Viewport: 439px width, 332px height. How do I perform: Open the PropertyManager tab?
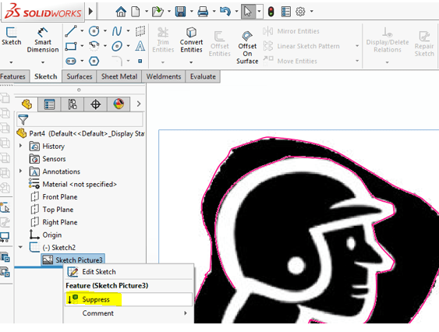click(49, 104)
